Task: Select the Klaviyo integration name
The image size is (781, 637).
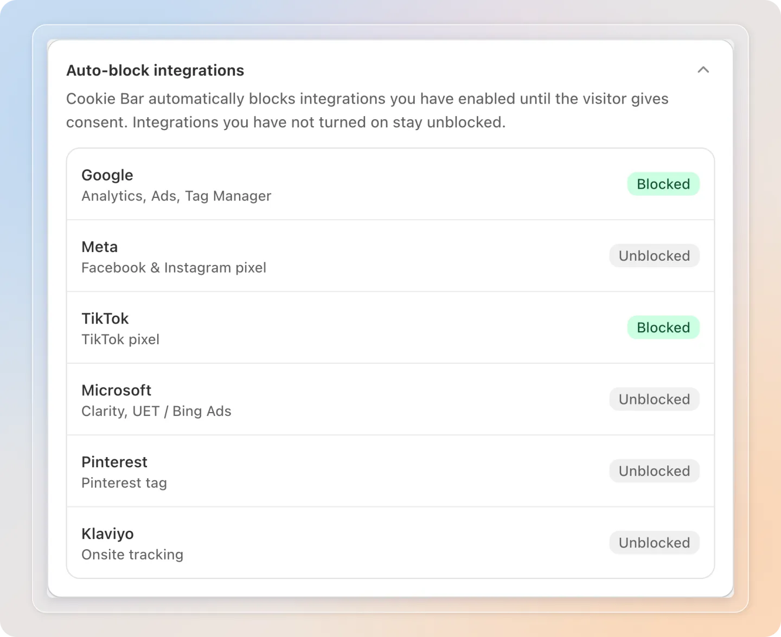Action: pyautogui.click(x=107, y=534)
